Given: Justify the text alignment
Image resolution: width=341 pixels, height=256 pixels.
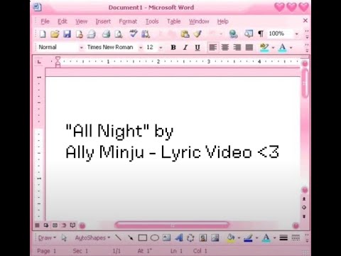Looking at the screenshot, I should click(x=249, y=48).
